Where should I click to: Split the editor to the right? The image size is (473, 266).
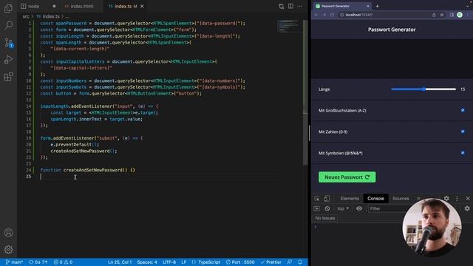[290, 6]
